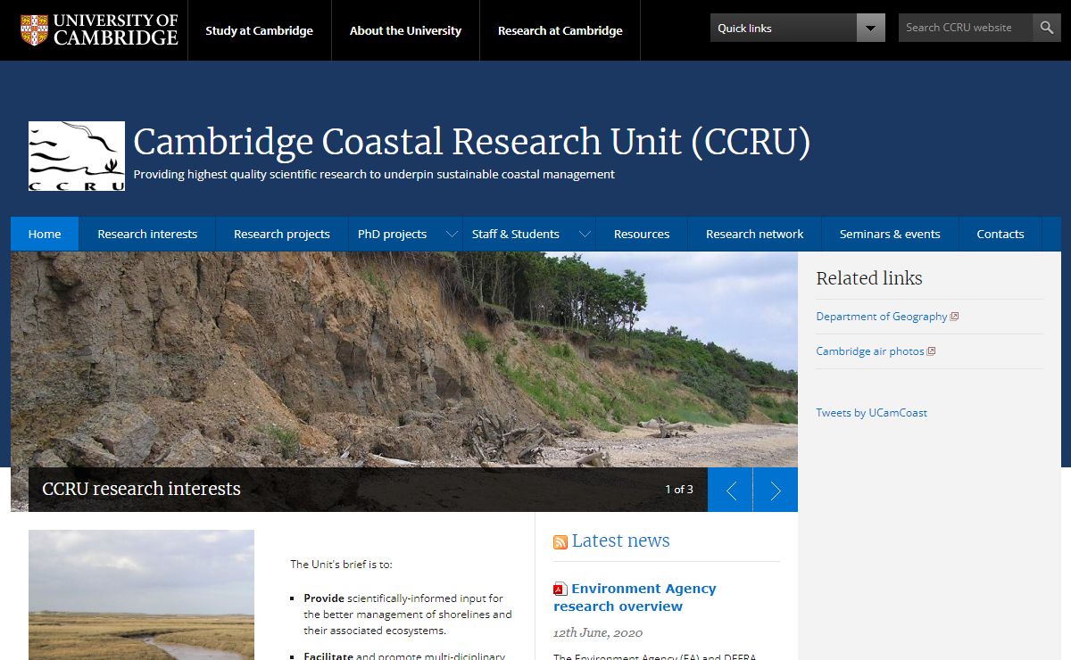The image size is (1071, 660).
Task: Follow the Cambridge air photos link
Action: (870, 351)
